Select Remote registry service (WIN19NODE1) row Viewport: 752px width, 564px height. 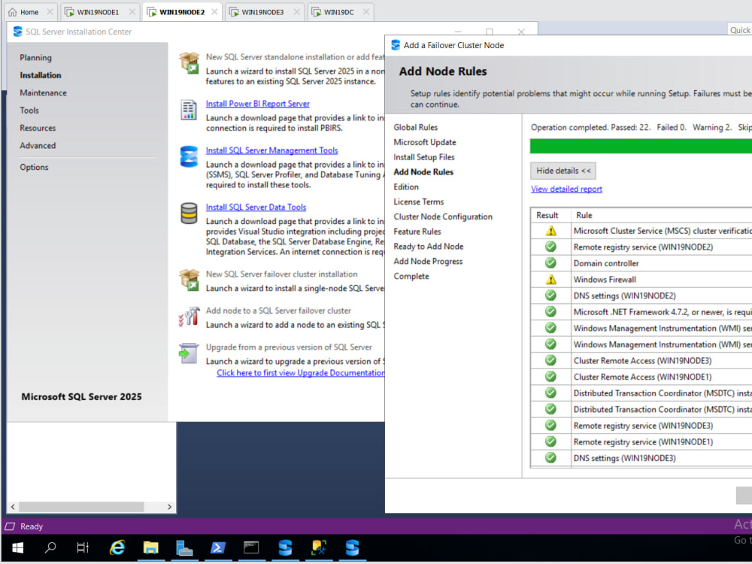point(641,441)
